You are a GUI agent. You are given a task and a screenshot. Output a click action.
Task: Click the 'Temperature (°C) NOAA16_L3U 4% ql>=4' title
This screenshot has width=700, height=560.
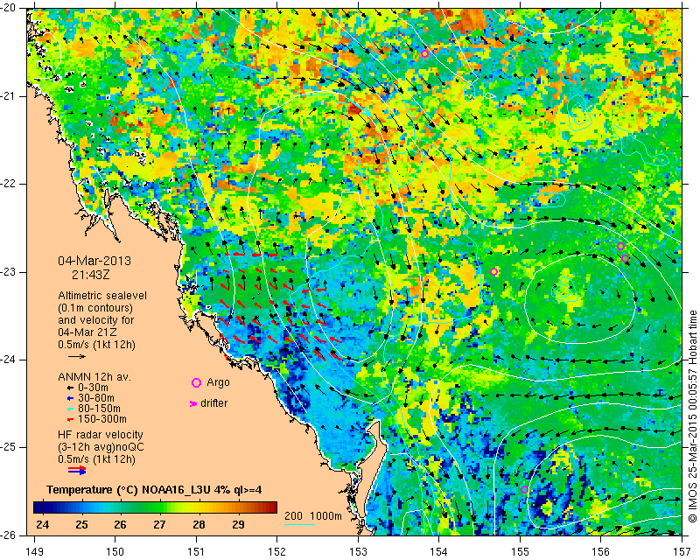pyautogui.click(x=154, y=490)
